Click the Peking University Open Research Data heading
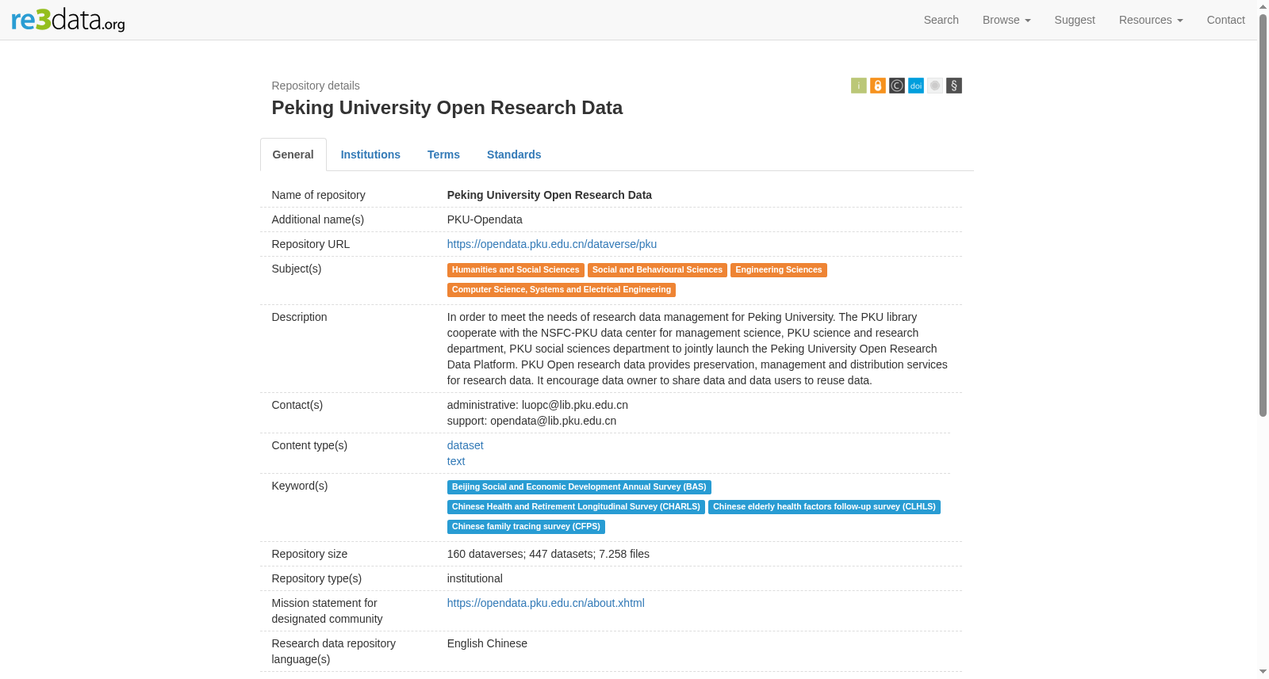This screenshot has width=1269, height=679. (x=447, y=108)
